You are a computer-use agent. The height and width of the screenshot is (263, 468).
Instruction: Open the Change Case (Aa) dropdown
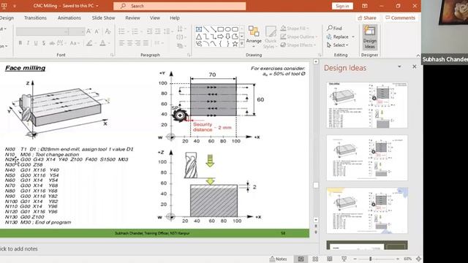(75, 43)
